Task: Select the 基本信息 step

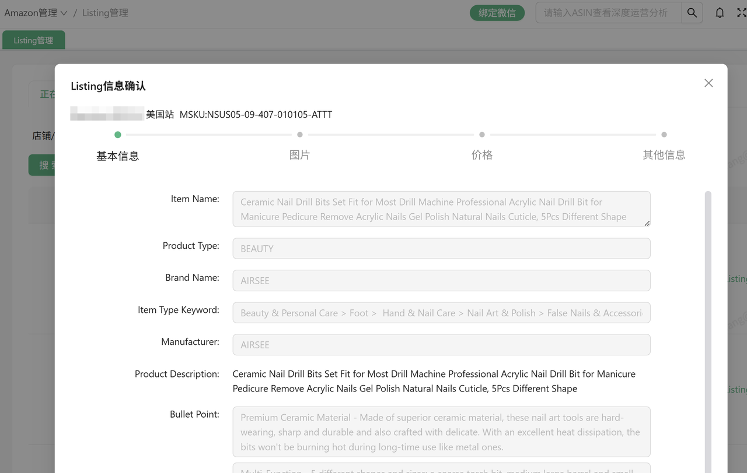Action: point(117,156)
